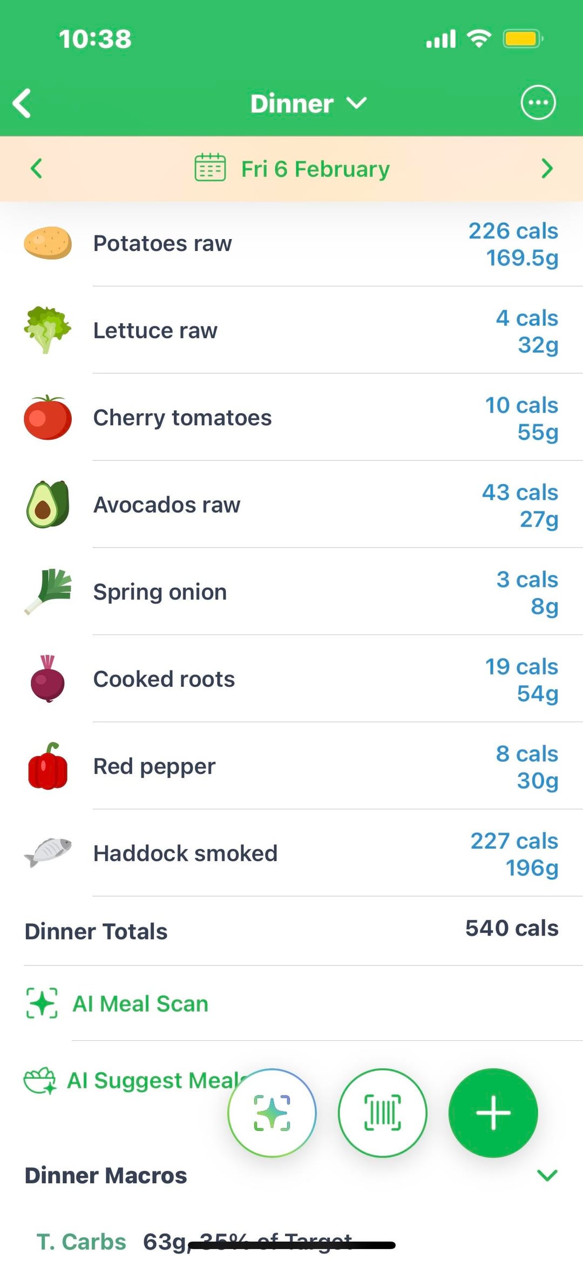This screenshot has width=583, height=1261.
Task: Tap the AI Meal Scan link
Action: coord(140,1004)
